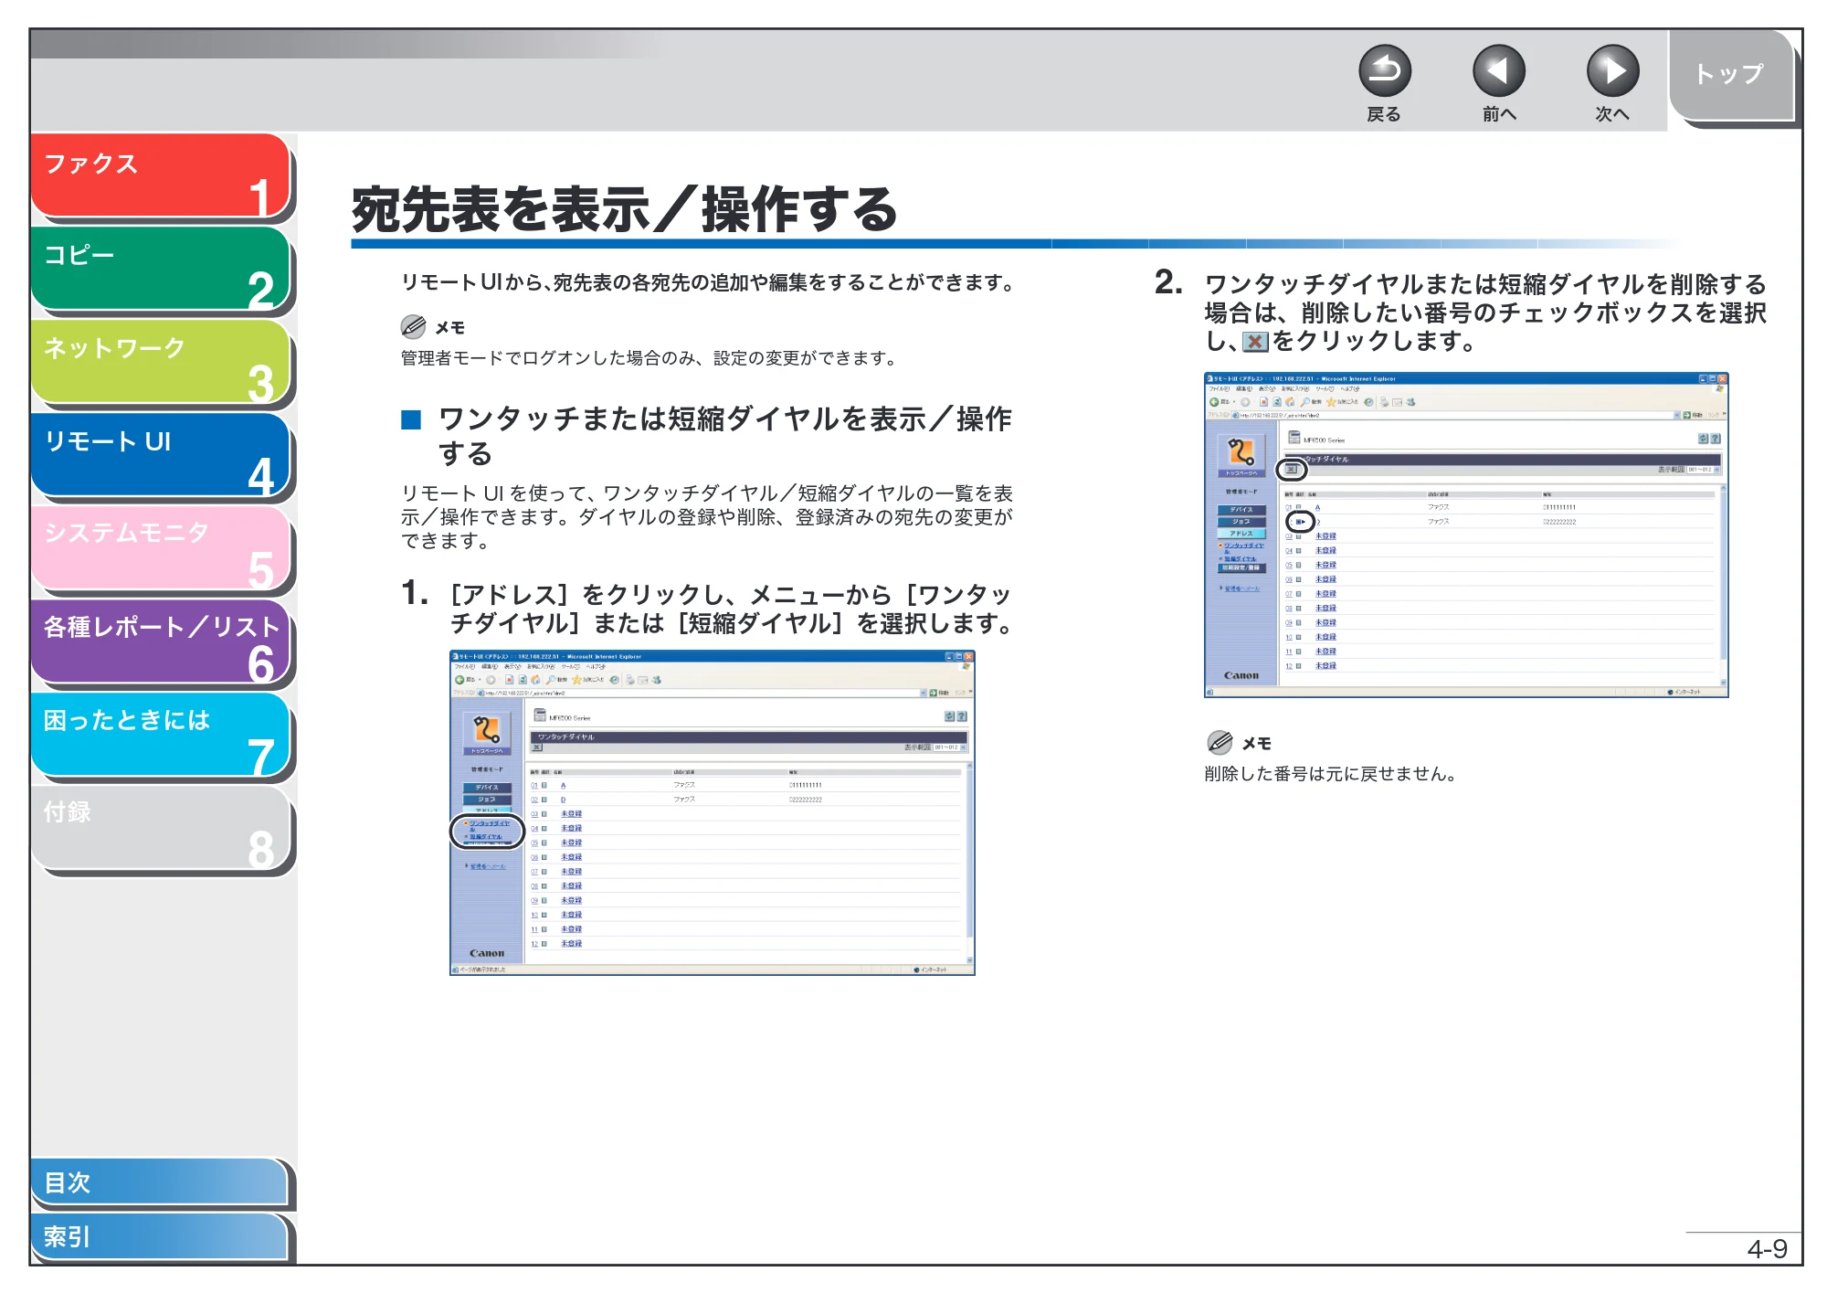Click the page number 4-9
This screenshot has height=1293, width=1827.
click(x=1767, y=1249)
